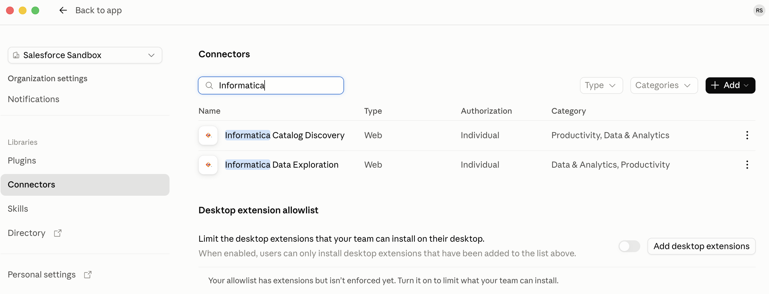Click the Type column header
Image resolution: width=769 pixels, height=294 pixels.
pyautogui.click(x=373, y=111)
